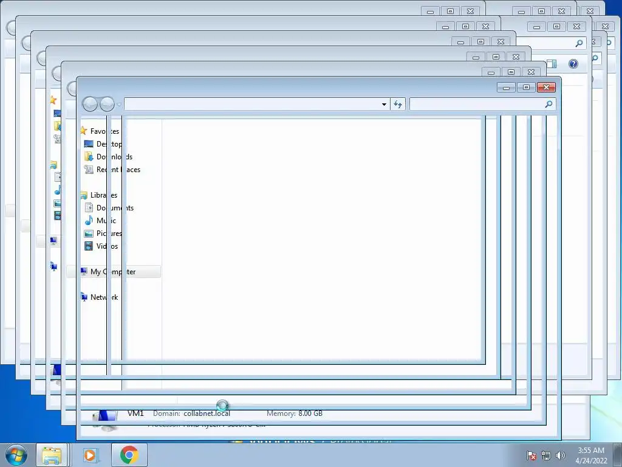Open Network in the navigation pane
This screenshot has width=622, height=467.
tap(104, 297)
